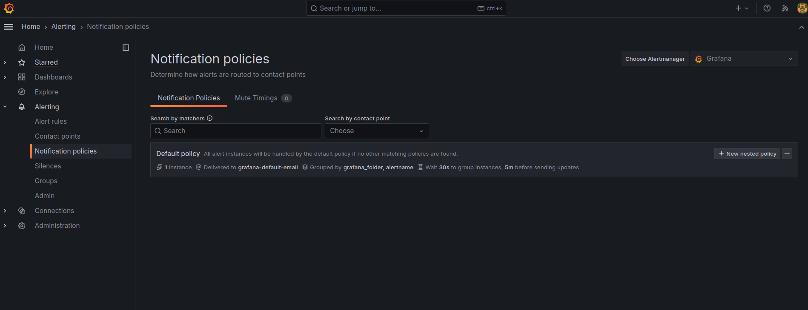The image size is (808, 310).
Task: Open the three-dot more actions for Default policy
Action: [787, 154]
